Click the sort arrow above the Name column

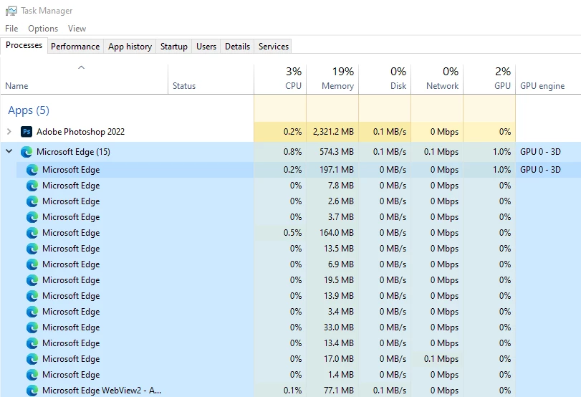[x=81, y=67]
